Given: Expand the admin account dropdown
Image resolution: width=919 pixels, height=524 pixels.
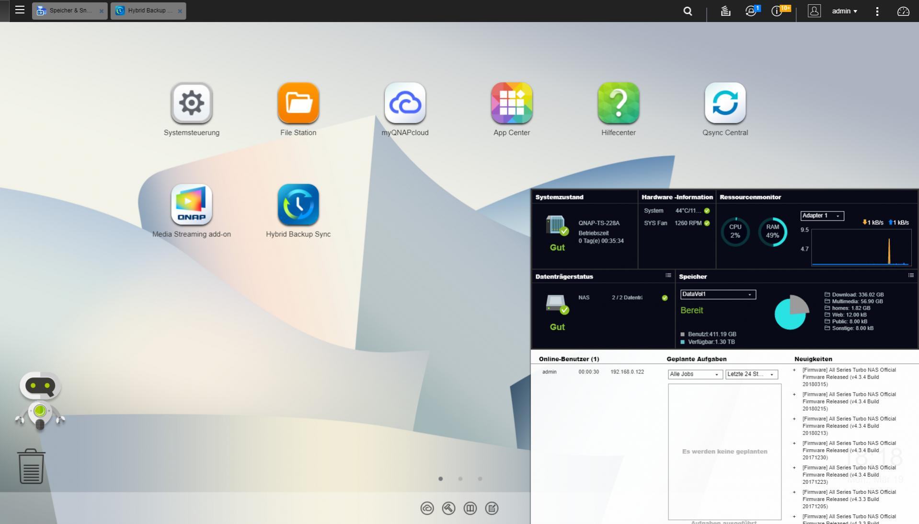Looking at the screenshot, I should tap(845, 11).
